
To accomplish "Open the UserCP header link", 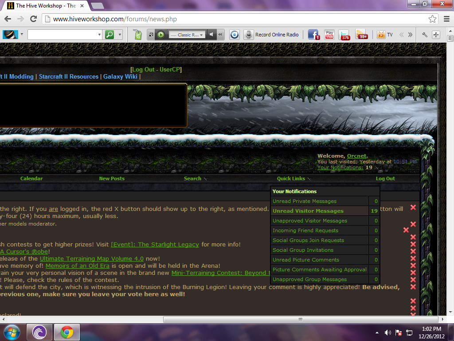I will (x=170, y=70).
